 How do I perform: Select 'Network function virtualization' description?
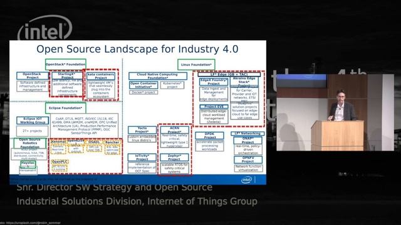tap(248, 168)
